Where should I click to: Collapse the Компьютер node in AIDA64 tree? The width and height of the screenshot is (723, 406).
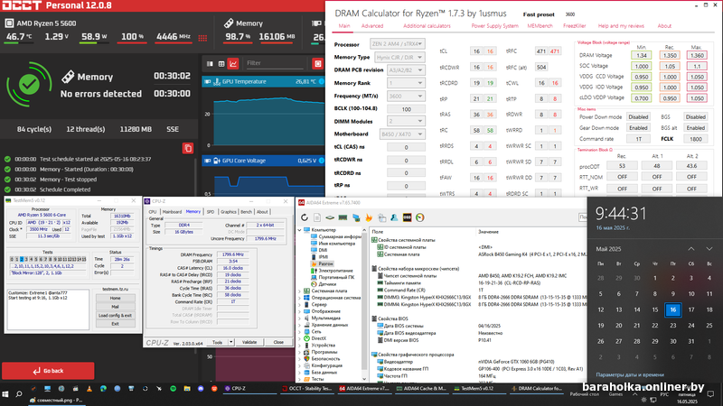pyautogui.click(x=300, y=230)
